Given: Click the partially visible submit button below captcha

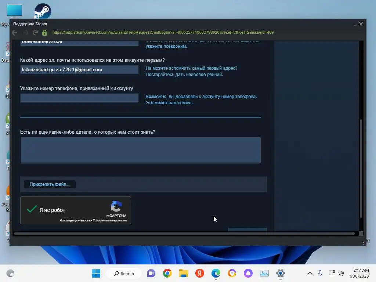Looking at the screenshot, I should point(247,230).
